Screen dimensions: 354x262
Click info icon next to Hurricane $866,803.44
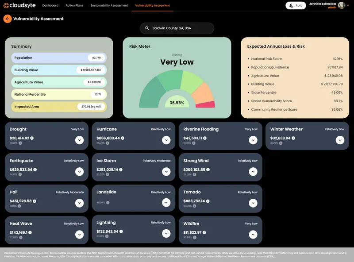(x=123, y=138)
